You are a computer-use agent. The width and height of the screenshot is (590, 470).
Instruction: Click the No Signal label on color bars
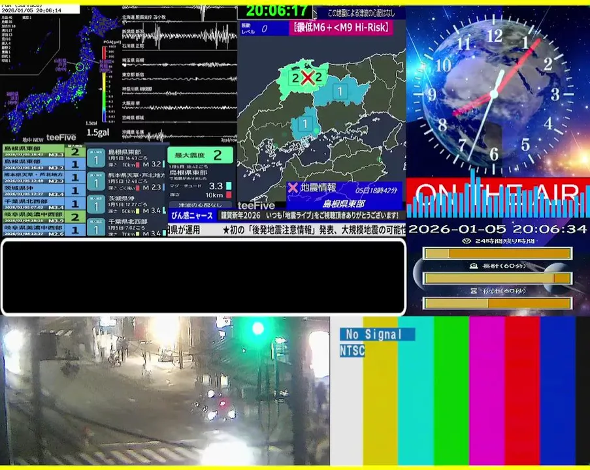(x=378, y=334)
